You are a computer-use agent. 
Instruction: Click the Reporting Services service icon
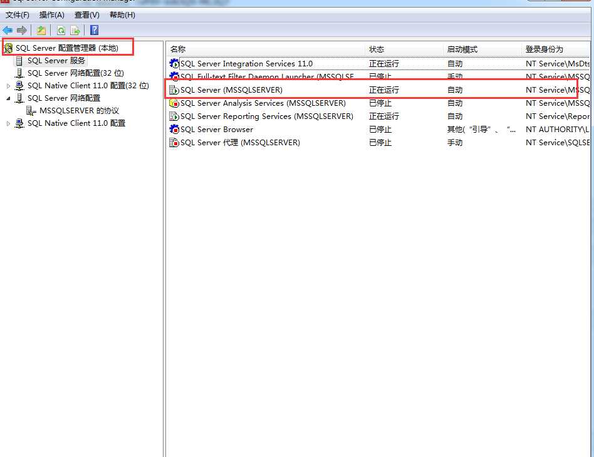pos(174,116)
